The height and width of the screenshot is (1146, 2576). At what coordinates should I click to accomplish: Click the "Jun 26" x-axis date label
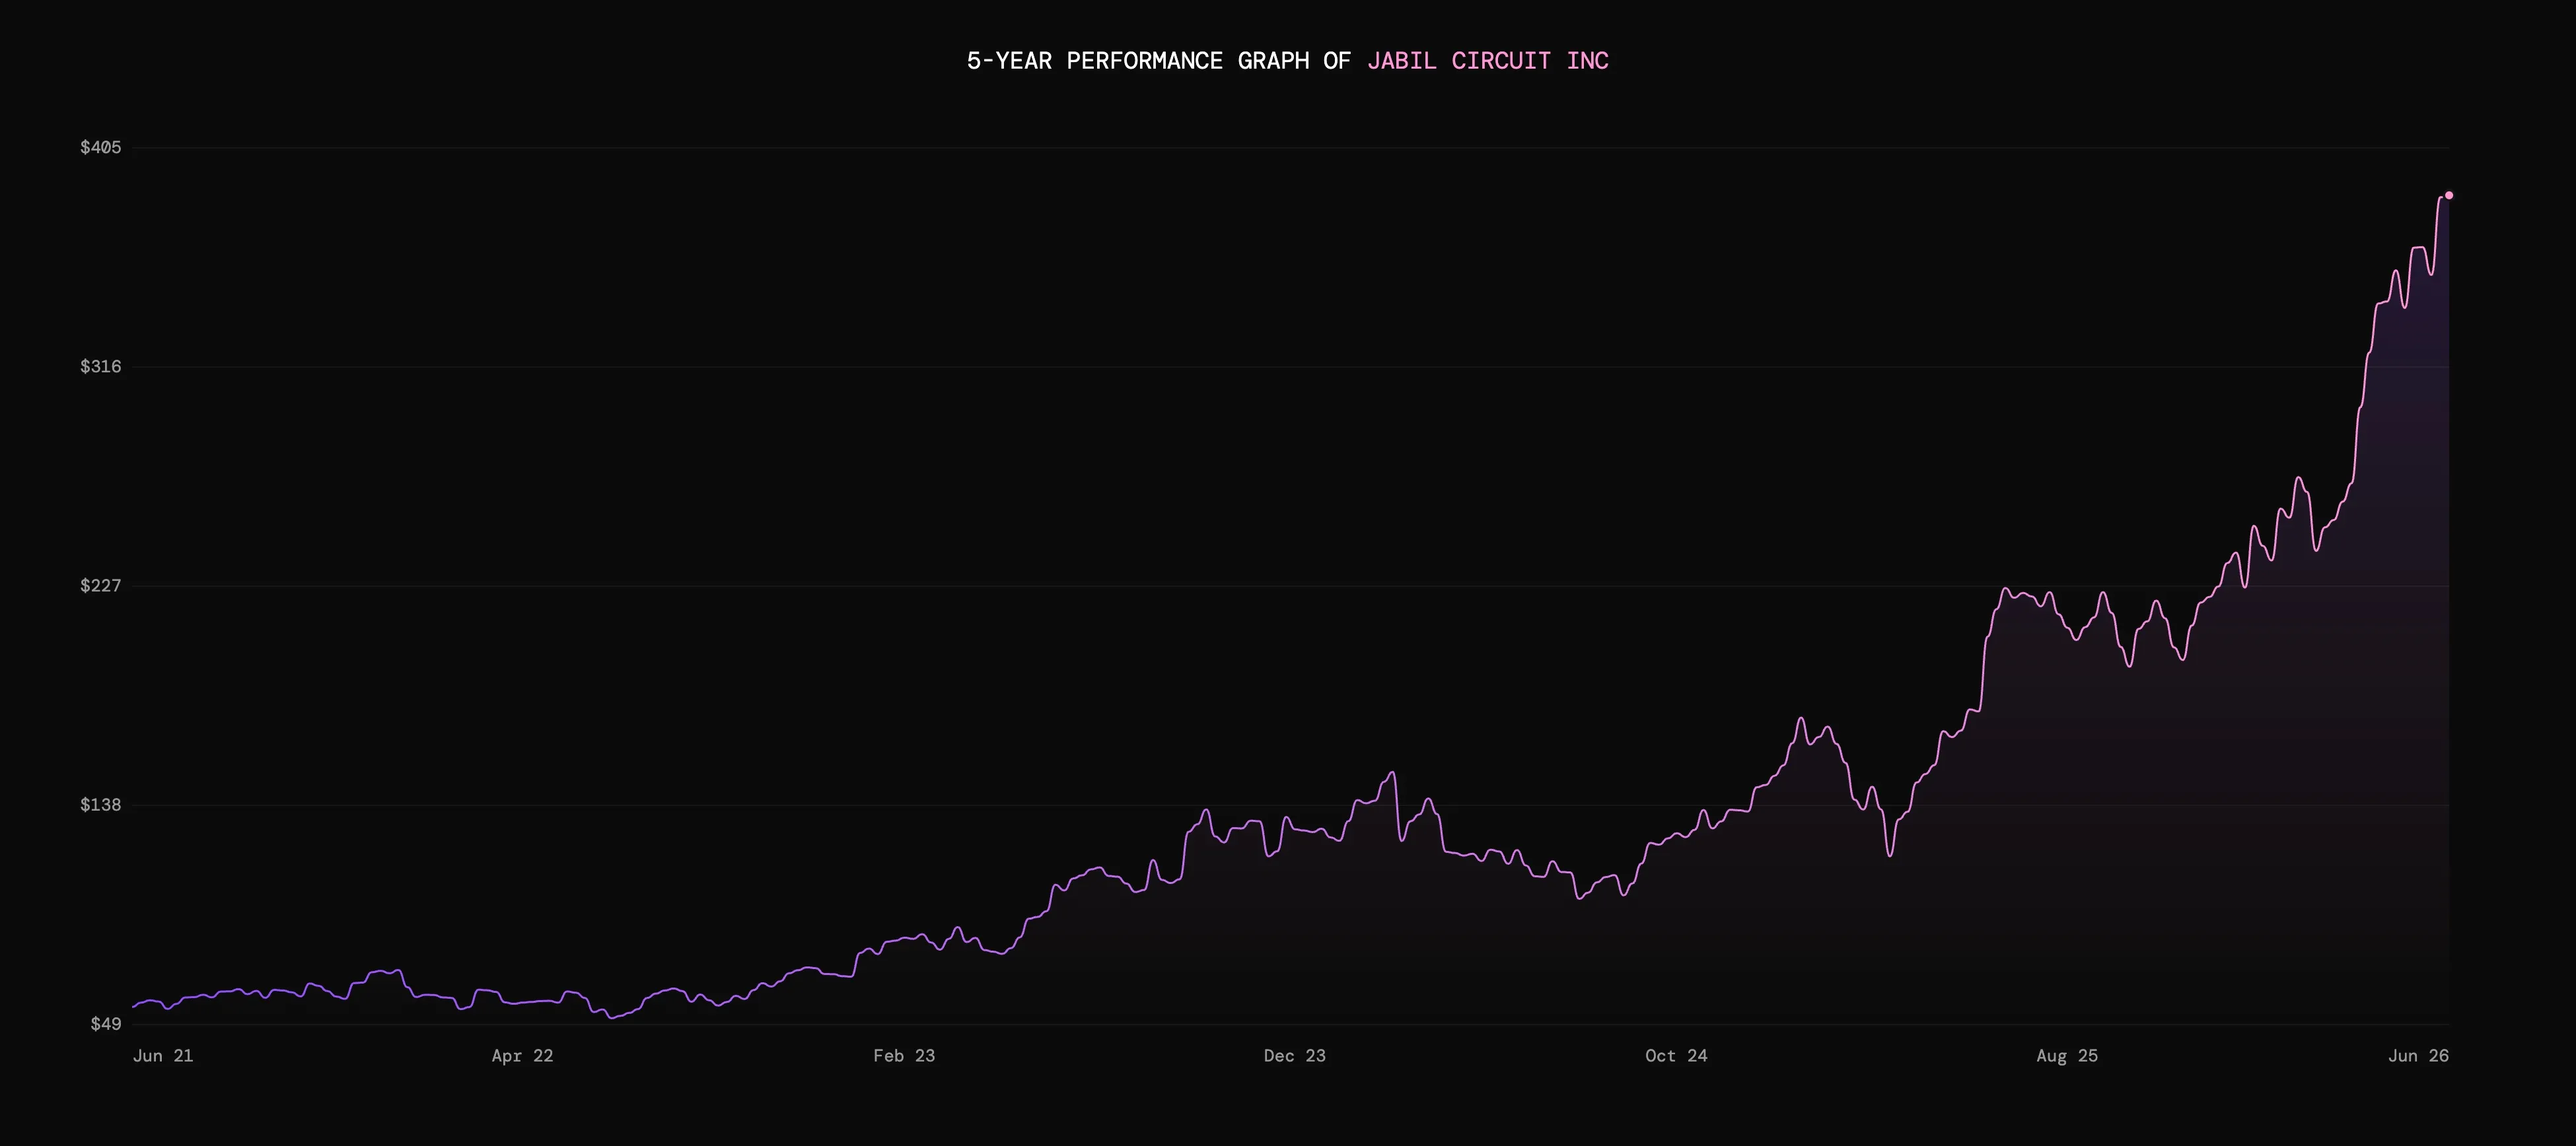tap(2418, 1056)
